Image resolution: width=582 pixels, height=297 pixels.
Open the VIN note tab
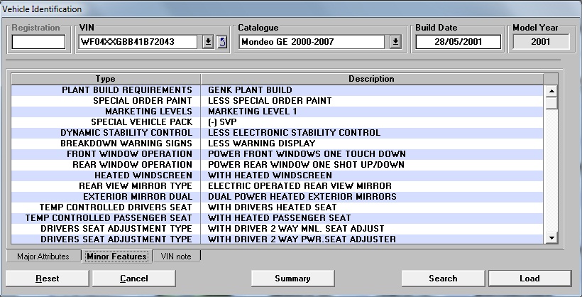pos(177,256)
